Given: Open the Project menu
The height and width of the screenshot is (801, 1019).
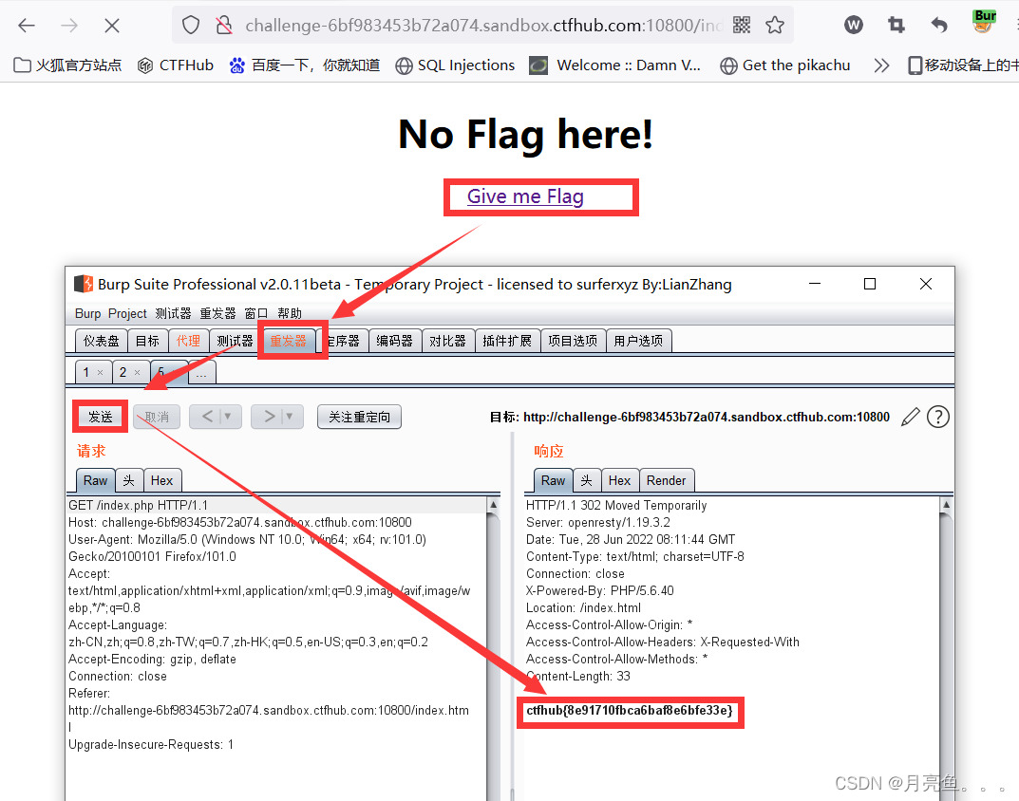Looking at the screenshot, I should click(127, 313).
